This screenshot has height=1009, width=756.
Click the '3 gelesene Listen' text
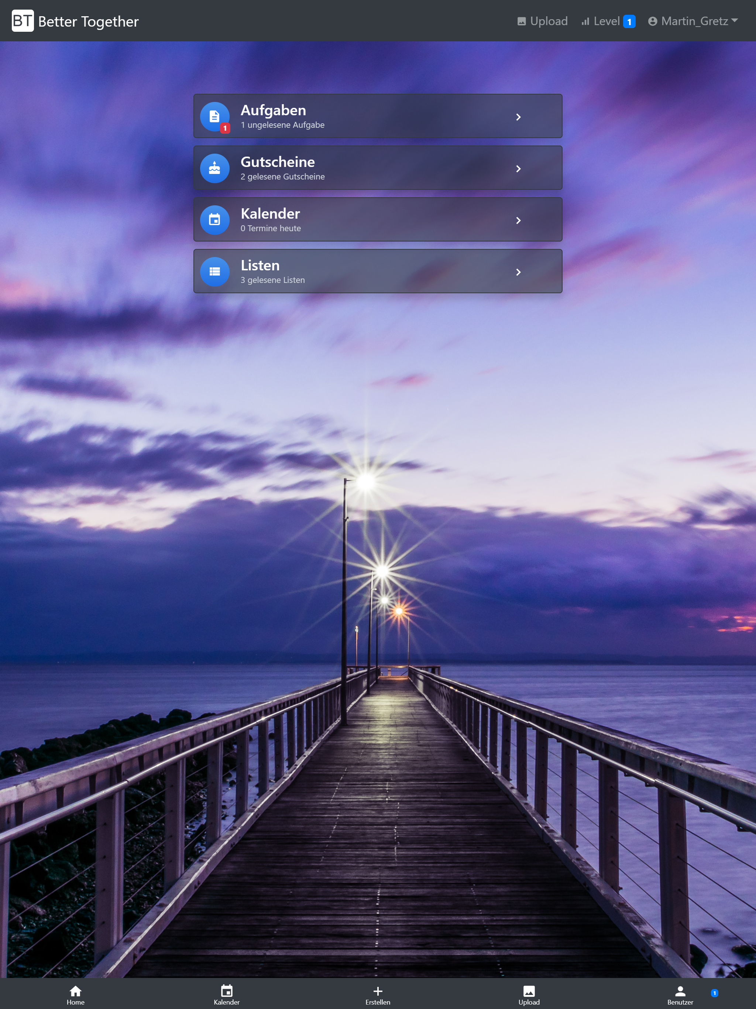[x=273, y=280]
